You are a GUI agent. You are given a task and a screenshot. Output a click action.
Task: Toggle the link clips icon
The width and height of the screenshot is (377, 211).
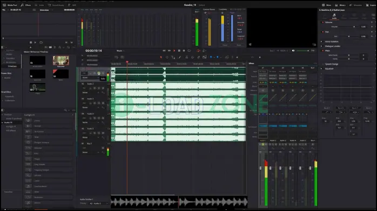(x=199, y=57)
